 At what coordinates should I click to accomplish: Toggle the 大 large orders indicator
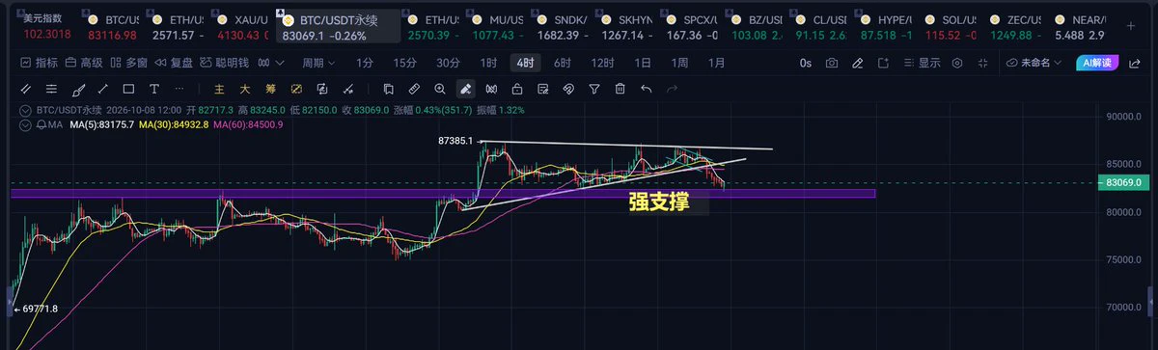pyautogui.click(x=245, y=89)
